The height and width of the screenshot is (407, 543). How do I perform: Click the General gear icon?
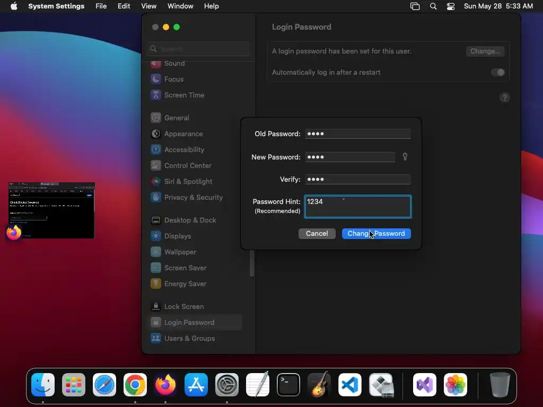point(156,118)
